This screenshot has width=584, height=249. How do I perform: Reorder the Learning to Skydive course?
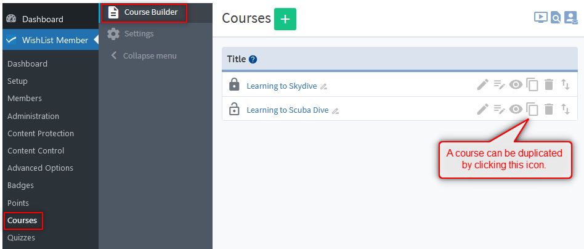click(x=566, y=85)
